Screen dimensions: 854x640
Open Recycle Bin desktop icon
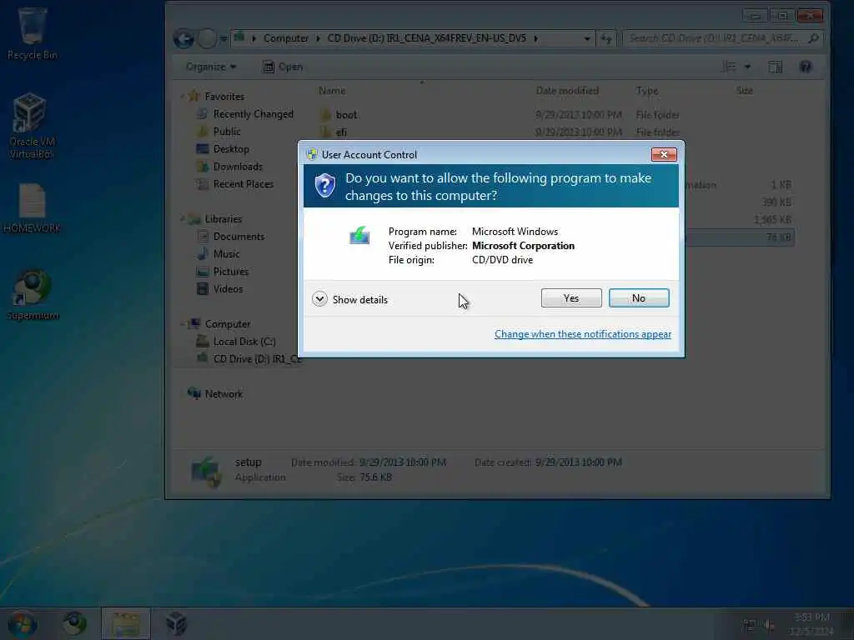[32, 33]
